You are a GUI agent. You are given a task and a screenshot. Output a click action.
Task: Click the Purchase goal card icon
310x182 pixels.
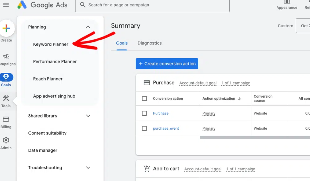pos(147,83)
